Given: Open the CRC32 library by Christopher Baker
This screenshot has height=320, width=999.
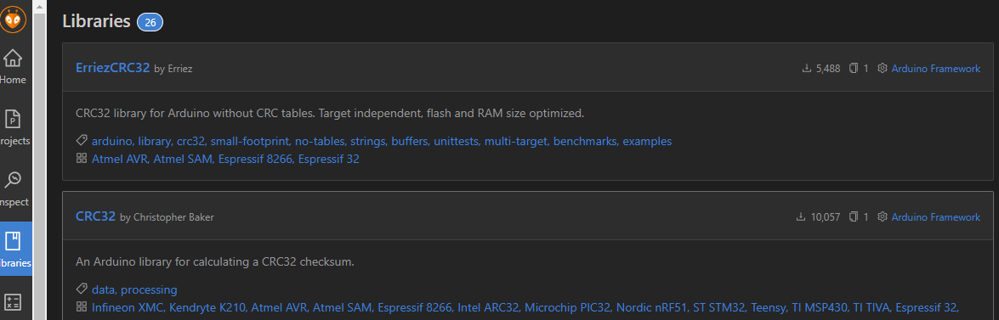Looking at the screenshot, I should tap(95, 216).
